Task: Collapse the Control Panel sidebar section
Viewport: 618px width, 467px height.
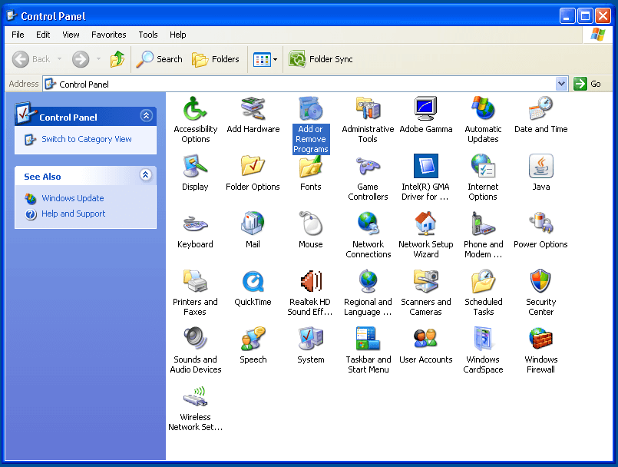Action: click(x=146, y=116)
